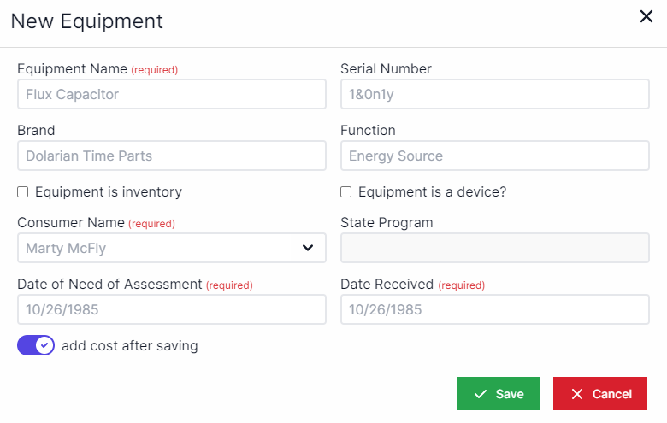Click the checkmark icon on Save button
667x423 pixels.
481,394
